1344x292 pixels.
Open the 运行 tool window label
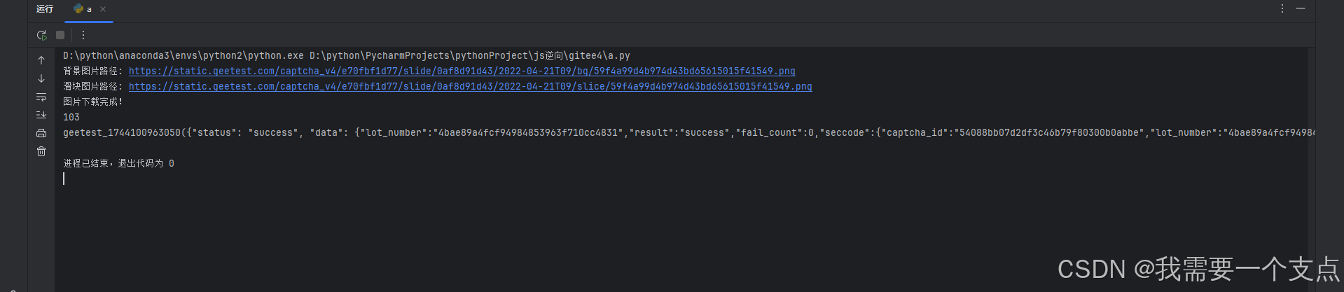tap(45, 9)
